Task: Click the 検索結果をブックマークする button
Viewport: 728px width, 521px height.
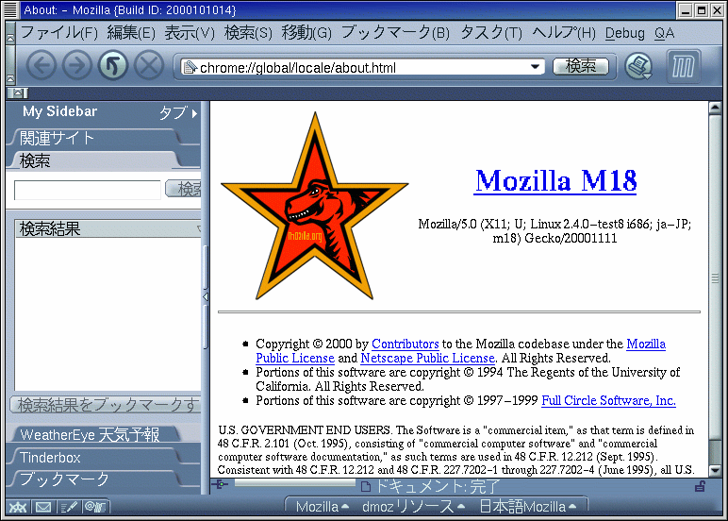Action: pyautogui.click(x=106, y=405)
